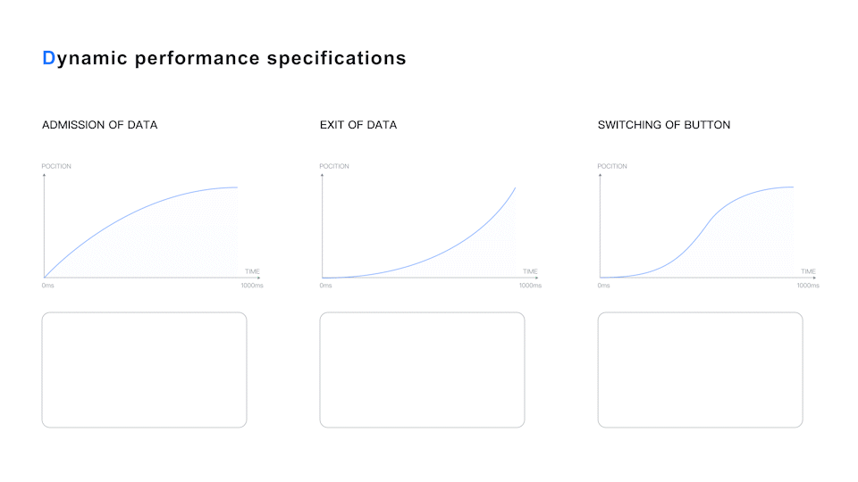Click the 'Dynamic performance specifications' heading
This screenshot has height=482, width=858.
pos(224,59)
